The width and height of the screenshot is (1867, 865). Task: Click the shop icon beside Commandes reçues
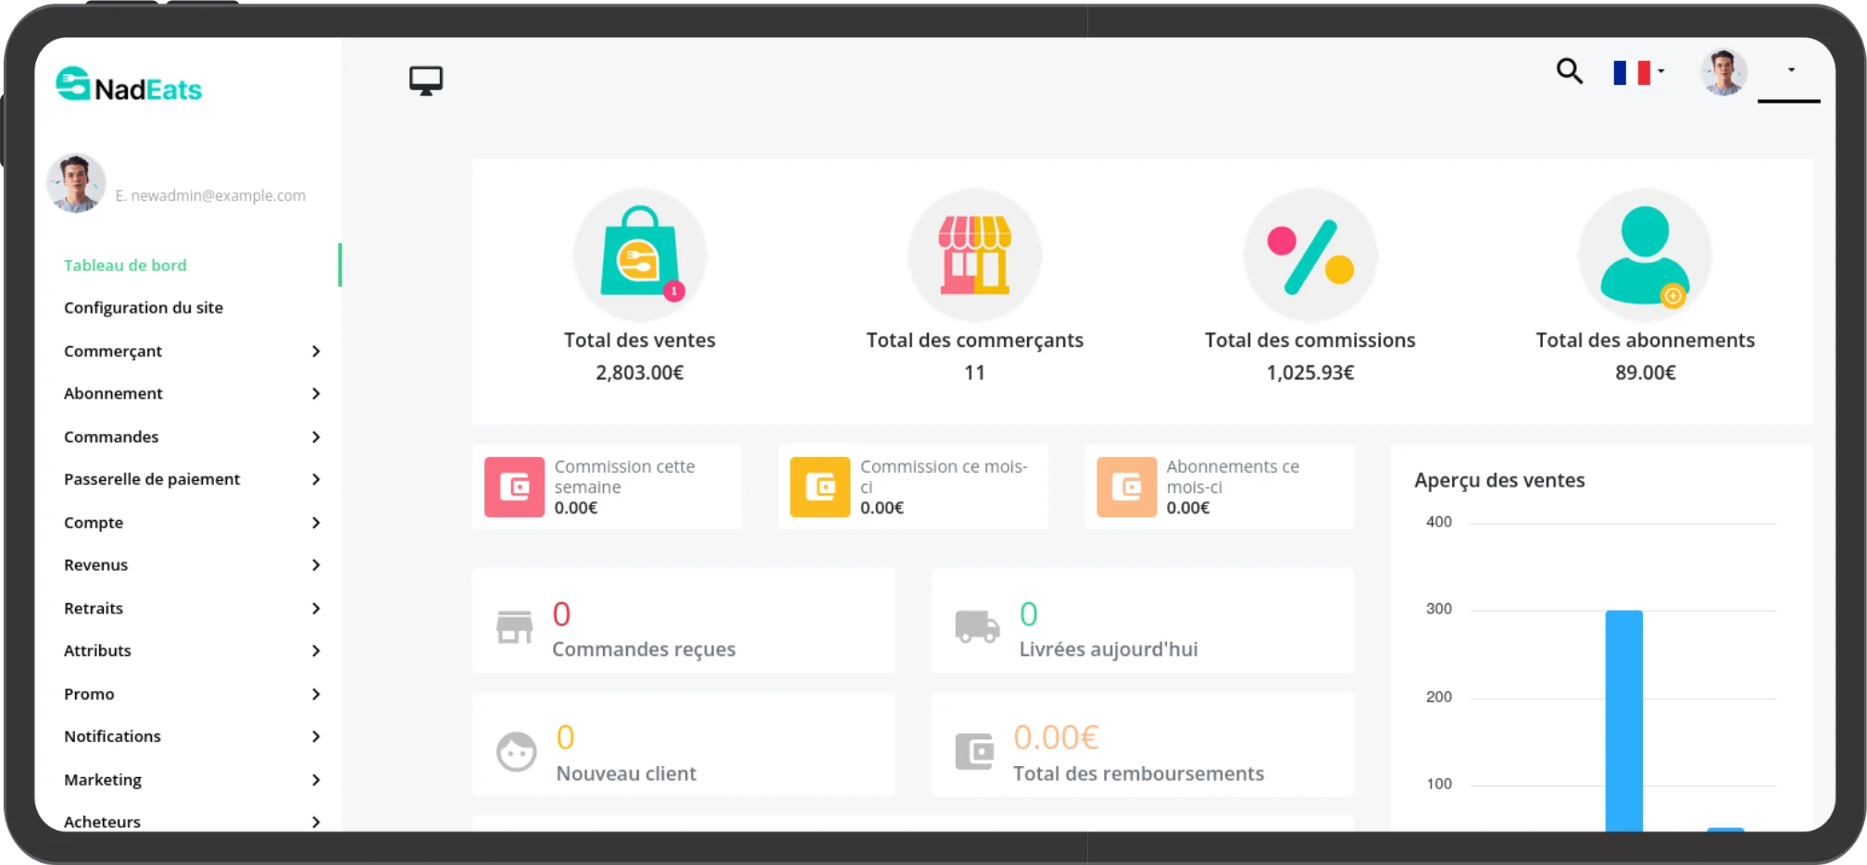tap(515, 626)
